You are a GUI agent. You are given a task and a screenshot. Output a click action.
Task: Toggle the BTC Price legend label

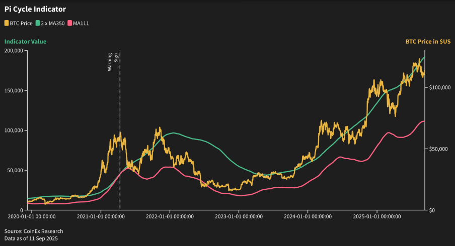[x=21, y=24]
